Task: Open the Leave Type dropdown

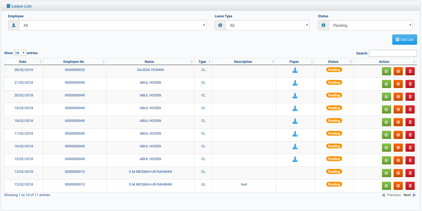Action: pos(267,25)
